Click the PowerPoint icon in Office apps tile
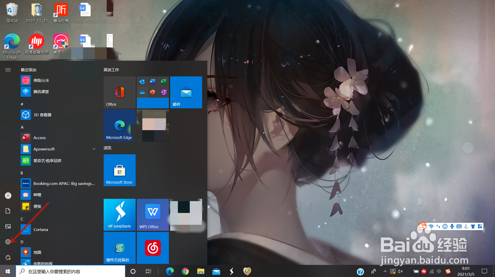 (x=153, y=92)
